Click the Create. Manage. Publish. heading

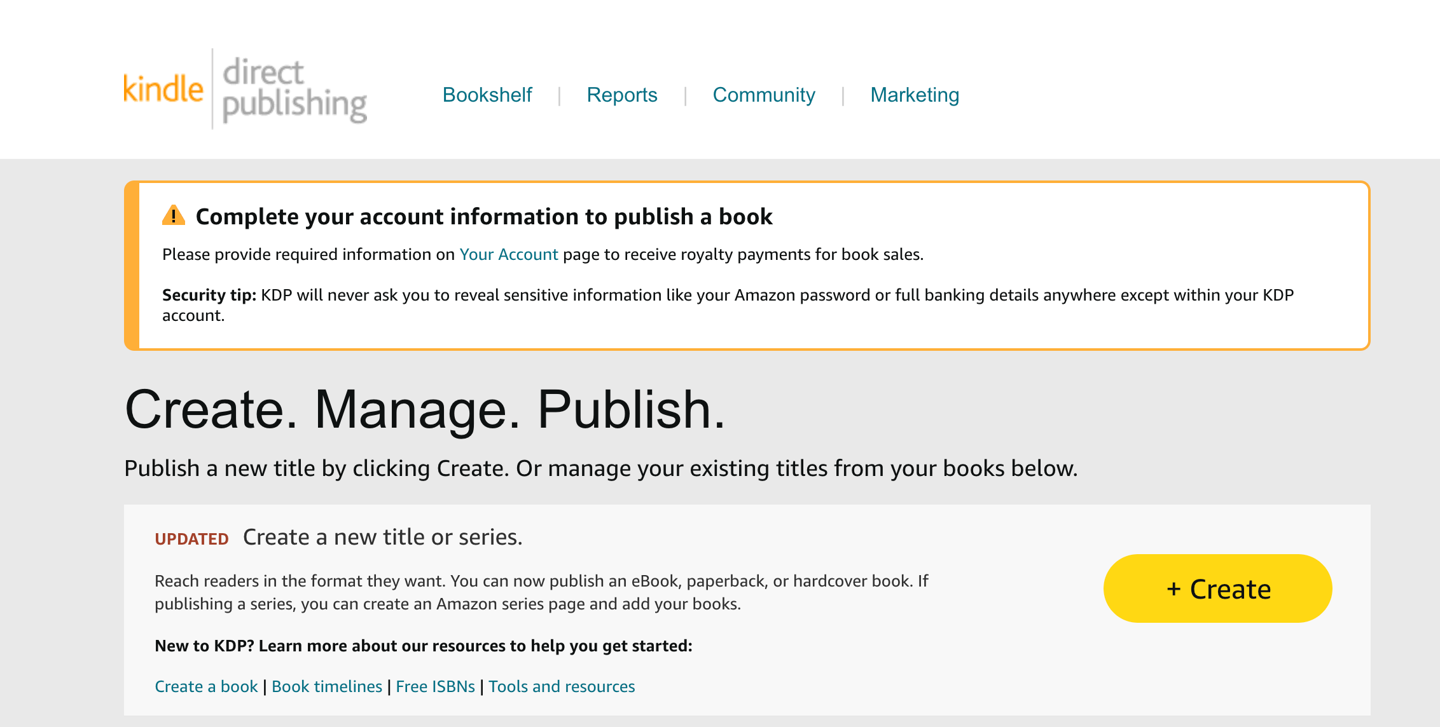click(425, 410)
